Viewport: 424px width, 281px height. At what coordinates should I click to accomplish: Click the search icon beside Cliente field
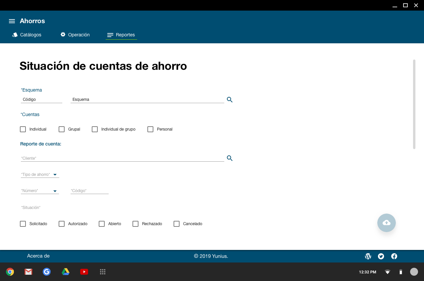[230, 158]
